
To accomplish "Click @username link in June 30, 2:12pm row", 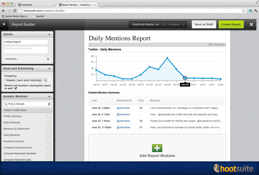I will coord(123,114).
